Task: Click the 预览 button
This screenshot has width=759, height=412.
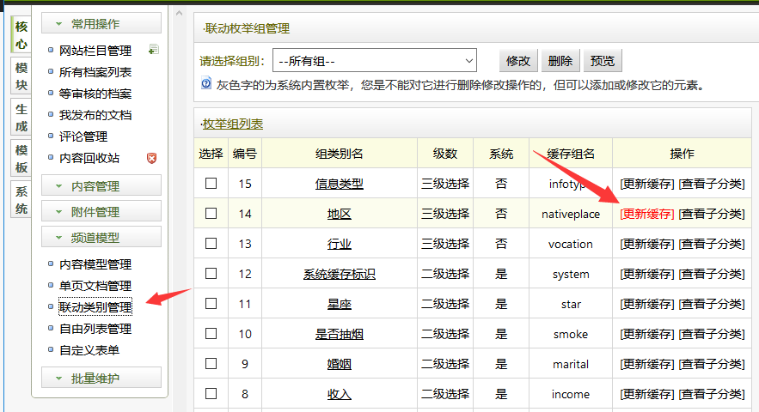Action: (x=603, y=60)
